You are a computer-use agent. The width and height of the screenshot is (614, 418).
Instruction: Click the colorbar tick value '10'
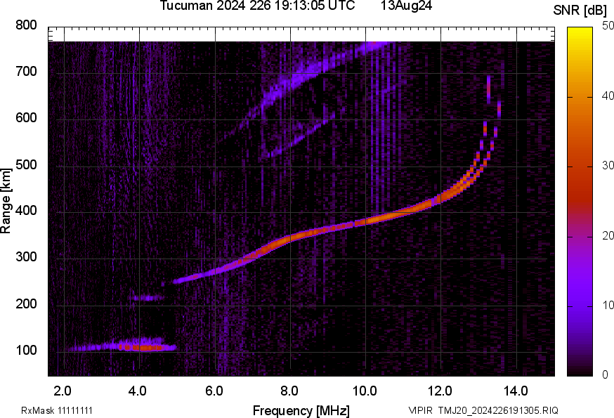click(608, 305)
